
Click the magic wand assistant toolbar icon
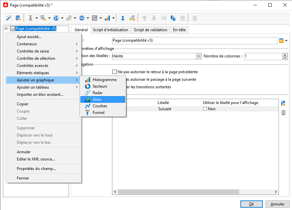pos(9,18)
